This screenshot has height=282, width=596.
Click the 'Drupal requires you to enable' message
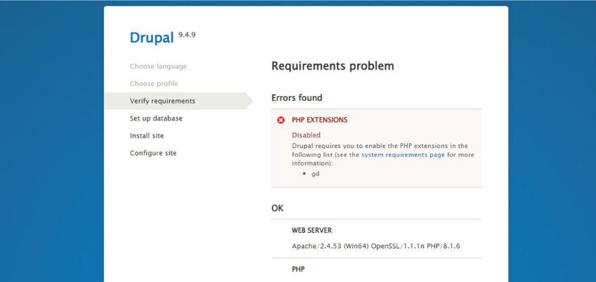[x=379, y=146]
